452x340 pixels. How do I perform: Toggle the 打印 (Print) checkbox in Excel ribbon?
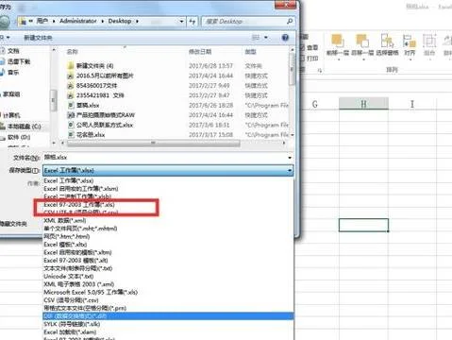tap(302, 58)
